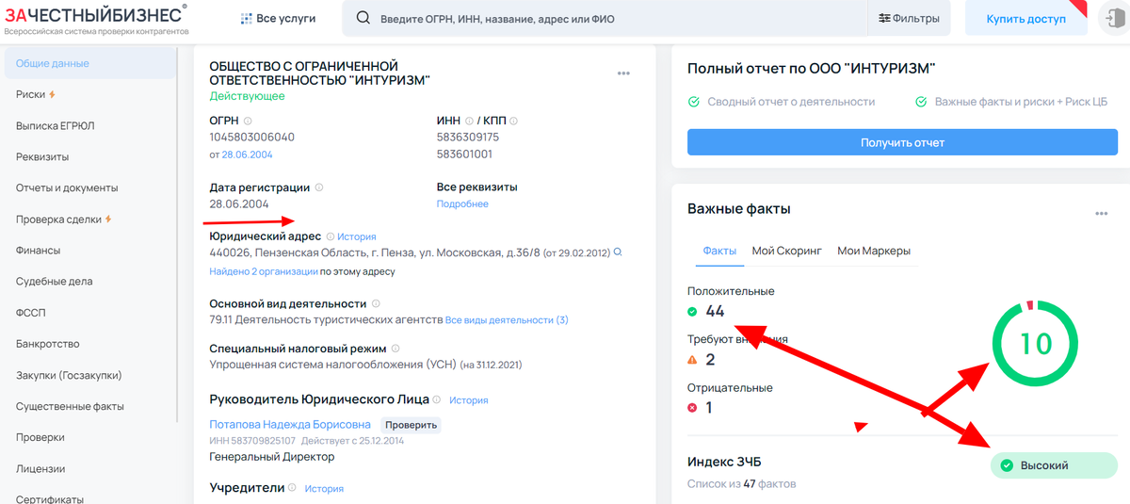Viewport: 1130px width, 504px height.
Task: Click the lightning icon next to Риски
Action: (x=53, y=94)
